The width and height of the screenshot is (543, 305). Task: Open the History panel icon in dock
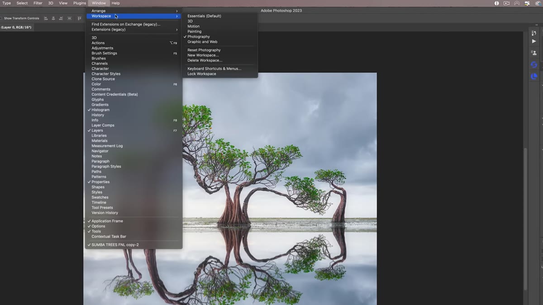pos(534,33)
